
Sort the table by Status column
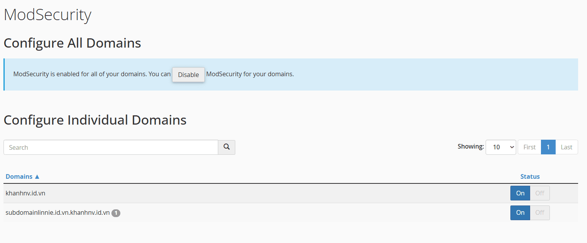(530, 176)
